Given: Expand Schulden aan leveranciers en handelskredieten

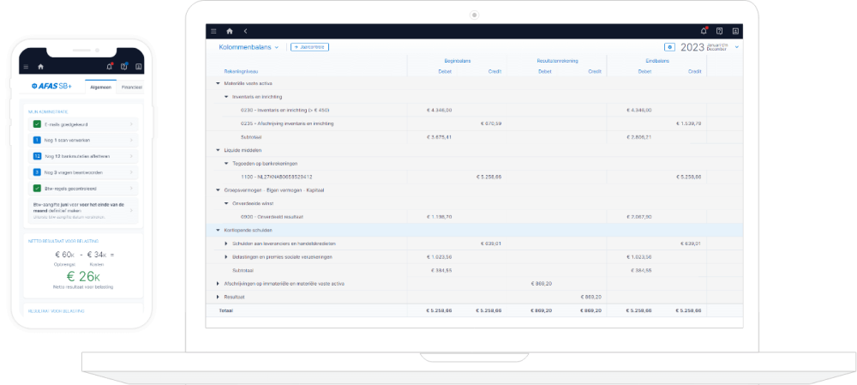Looking at the screenshot, I should tap(225, 244).
